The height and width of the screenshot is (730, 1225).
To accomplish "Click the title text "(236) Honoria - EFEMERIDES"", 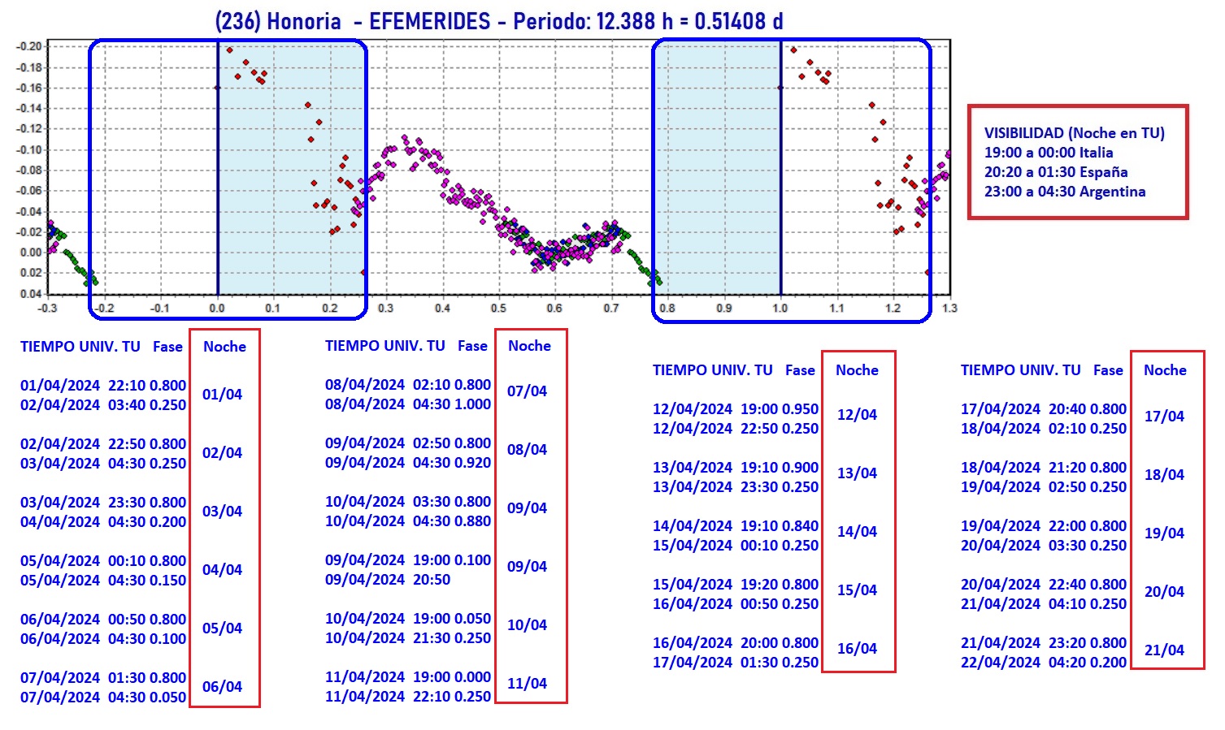I will coord(353,21).
